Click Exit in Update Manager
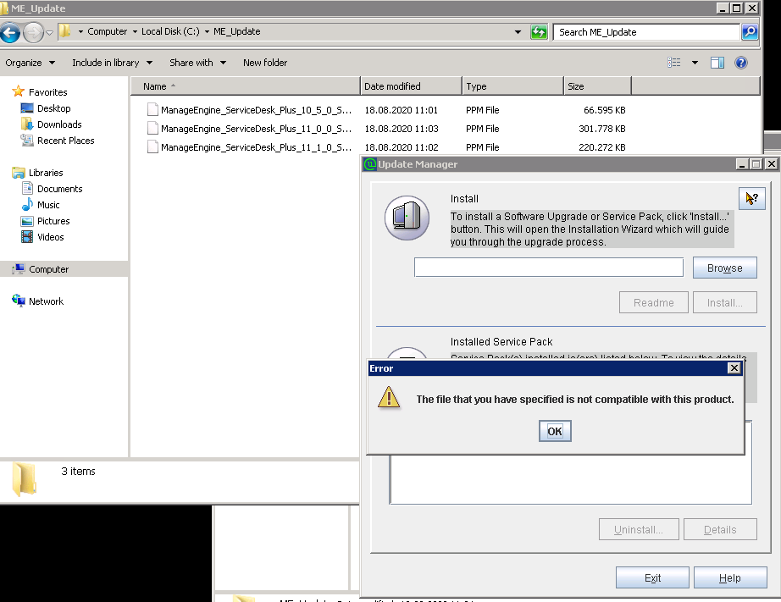The width and height of the screenshot is (781, 602). [x=652, y=578]
